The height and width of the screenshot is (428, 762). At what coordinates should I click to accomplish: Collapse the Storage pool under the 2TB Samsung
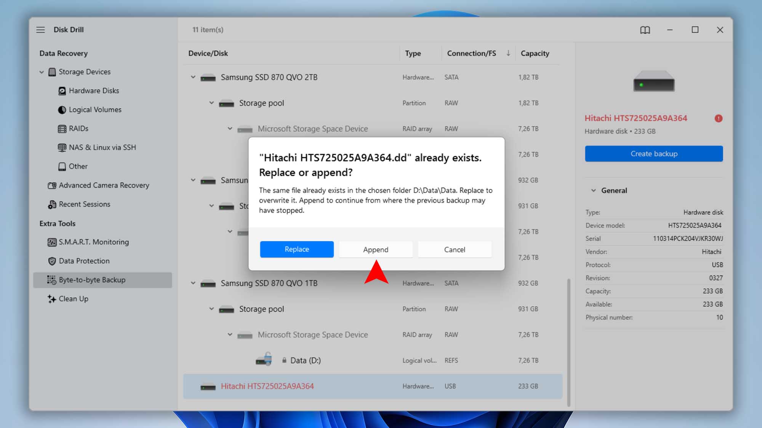(211, 103)
